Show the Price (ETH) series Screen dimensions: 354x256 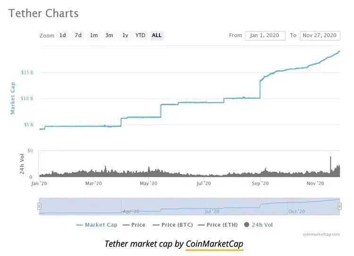219,225
